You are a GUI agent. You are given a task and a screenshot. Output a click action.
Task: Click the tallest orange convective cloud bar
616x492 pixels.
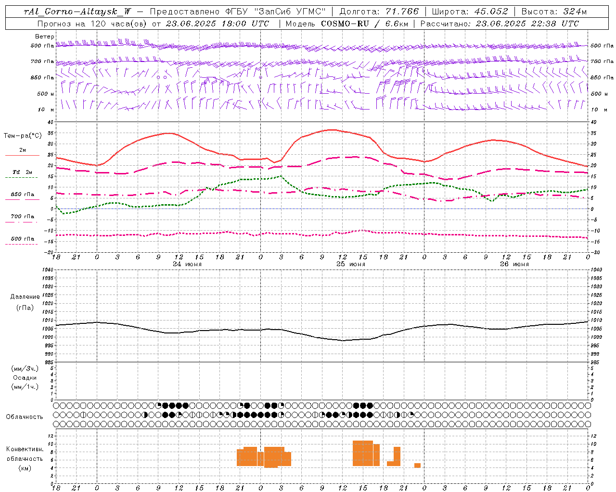pyautogui.click(x=363, y=453)
